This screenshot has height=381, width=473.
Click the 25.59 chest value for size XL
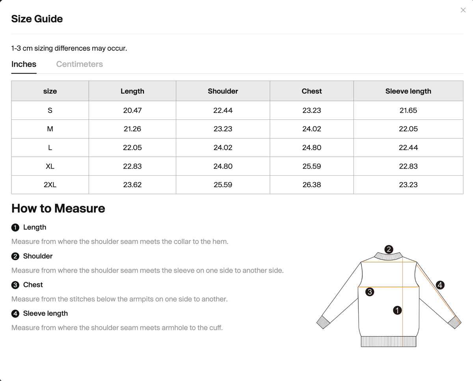[312, 166]
